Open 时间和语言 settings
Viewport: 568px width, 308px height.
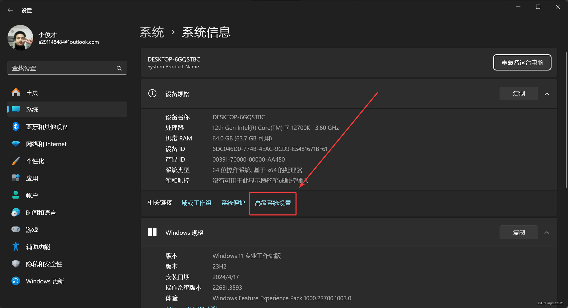click(x=67, y=212)
